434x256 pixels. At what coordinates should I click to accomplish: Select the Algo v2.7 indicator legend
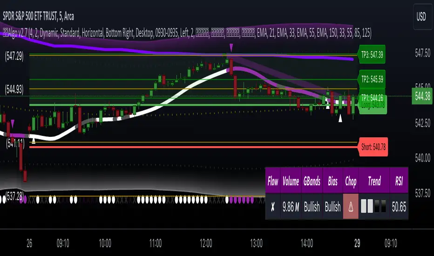point(187,33)
